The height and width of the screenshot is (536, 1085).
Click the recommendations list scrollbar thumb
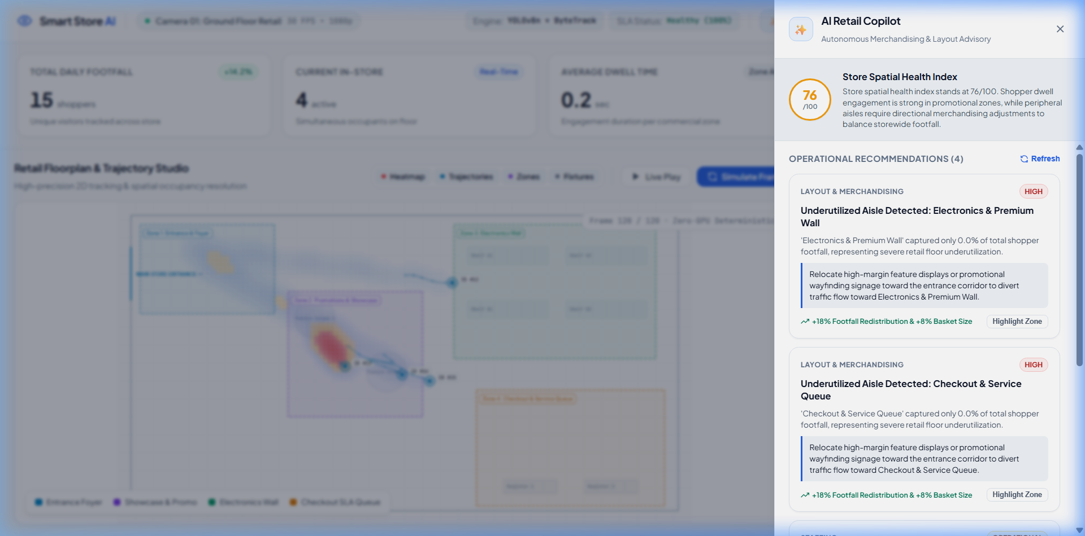[1079, 260]
